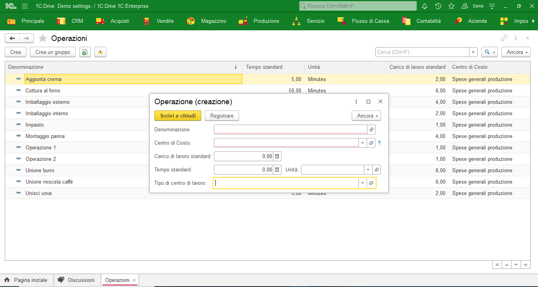Open Produzione section
This screenshot has width=538, height=287.
[x=259, y=21]
